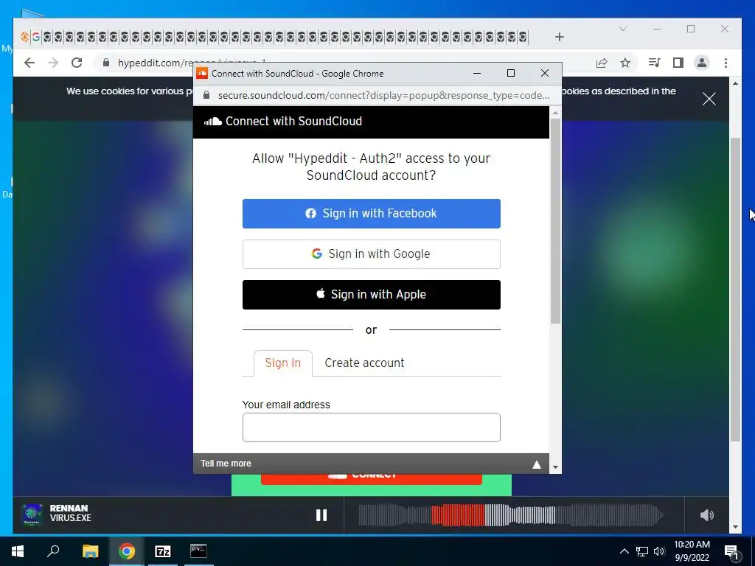Click the partially hidden CONNECT button
The image size is (755, 566).
[x=372, y=479]
